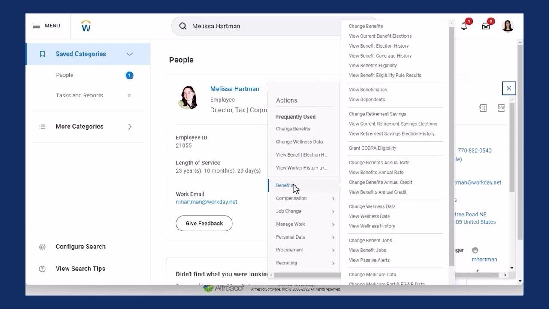Click the View Search Tips question icon
Screen dimensions: 549x309
42,269
